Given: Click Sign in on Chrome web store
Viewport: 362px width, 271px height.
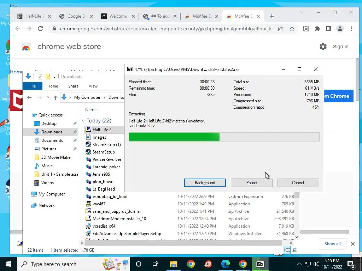Looking at the screenshot, I should click(x=340, y=47).
